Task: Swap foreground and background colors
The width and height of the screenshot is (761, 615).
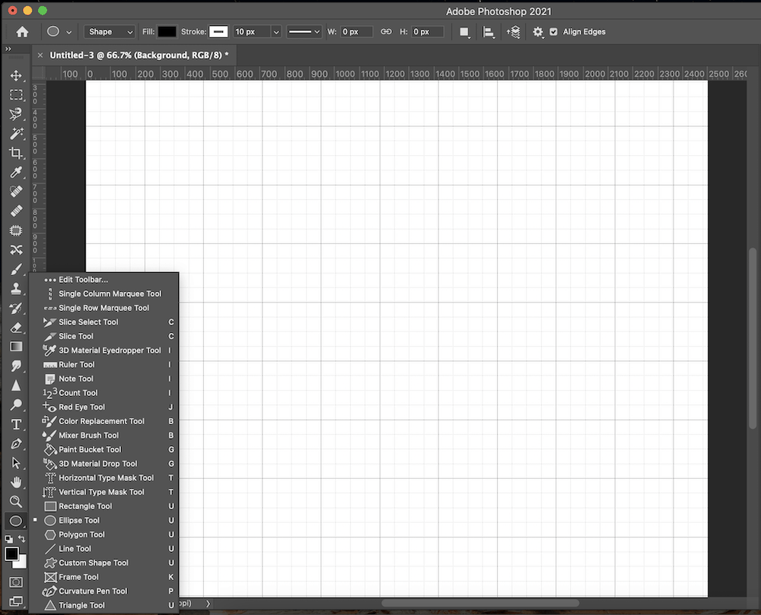Action: [22, 538]
